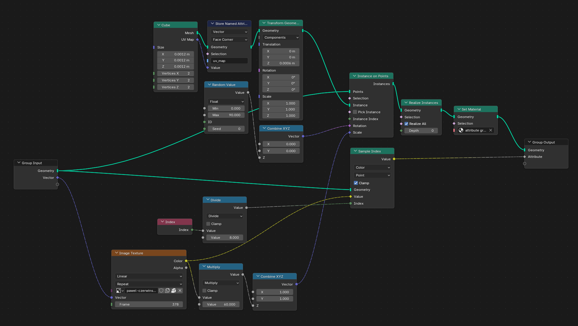Click the new image copy icon

pyautogui.click(x=167, y=291)
